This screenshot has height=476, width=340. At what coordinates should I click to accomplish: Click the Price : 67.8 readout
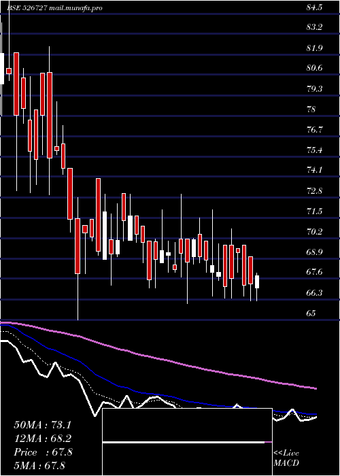(43, 452)
